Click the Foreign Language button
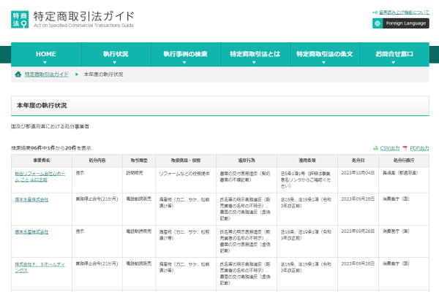Image resolution: width=439 pixels, height=292 pixels. click(x=401, y=23)
